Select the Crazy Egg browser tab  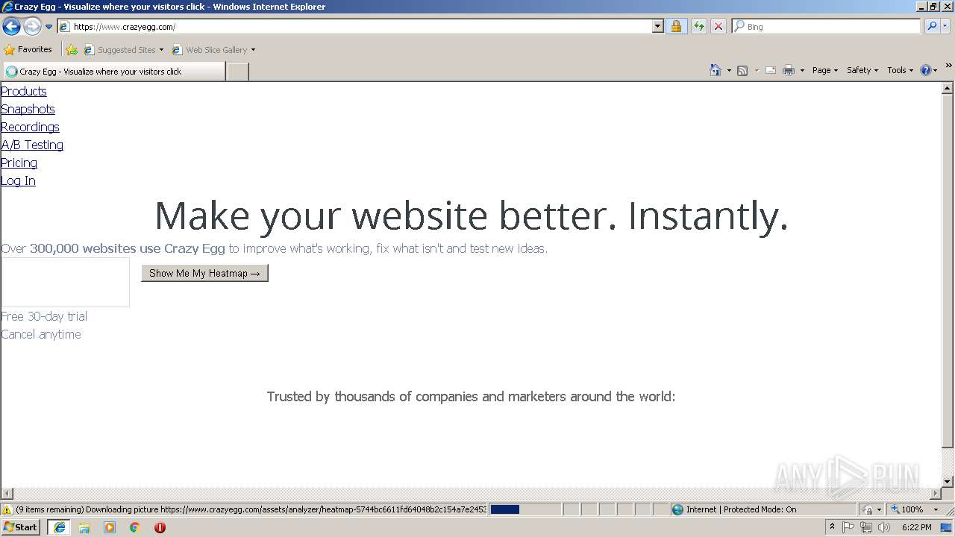[113, 72]
